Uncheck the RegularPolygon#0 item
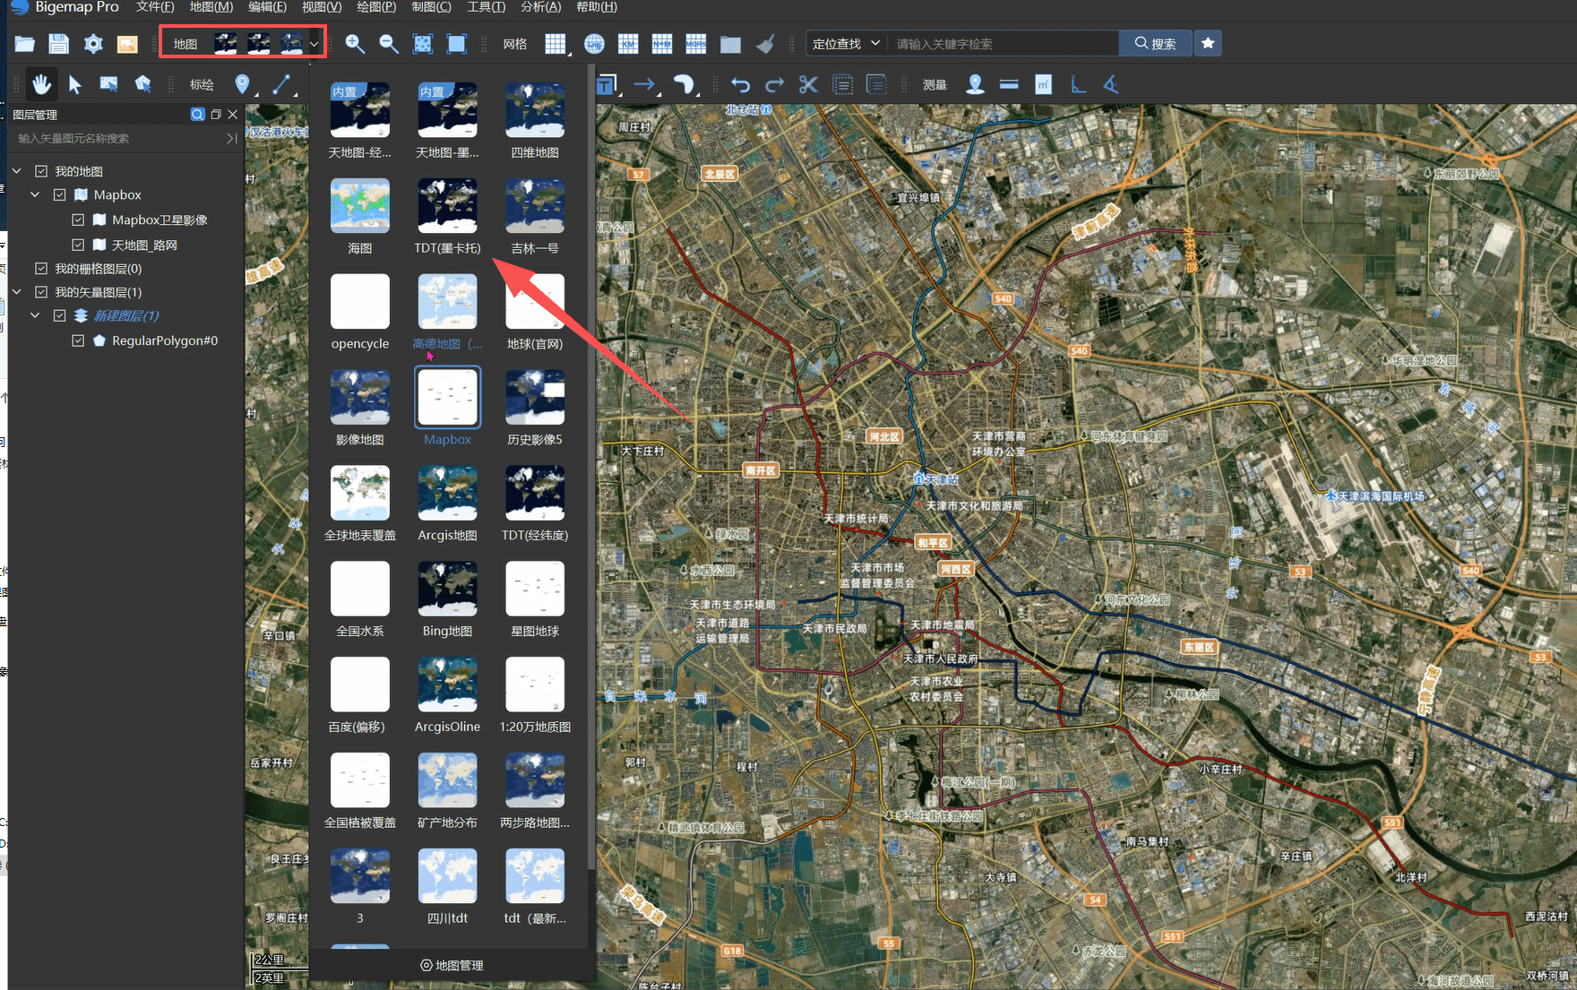The width and height of the screenshot is (1577, 990). pyautogui.click(x=78, y=340)
